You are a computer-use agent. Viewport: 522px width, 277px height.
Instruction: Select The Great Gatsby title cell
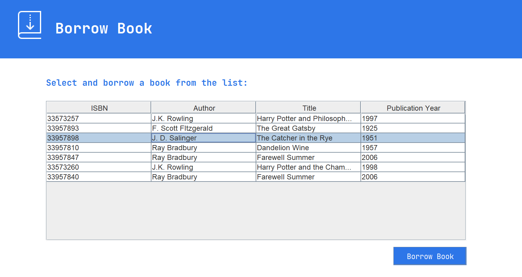[308, 128]
